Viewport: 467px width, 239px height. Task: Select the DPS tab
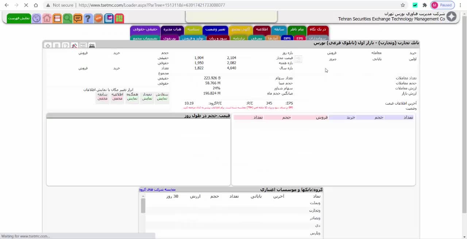(x=287, y=38)
